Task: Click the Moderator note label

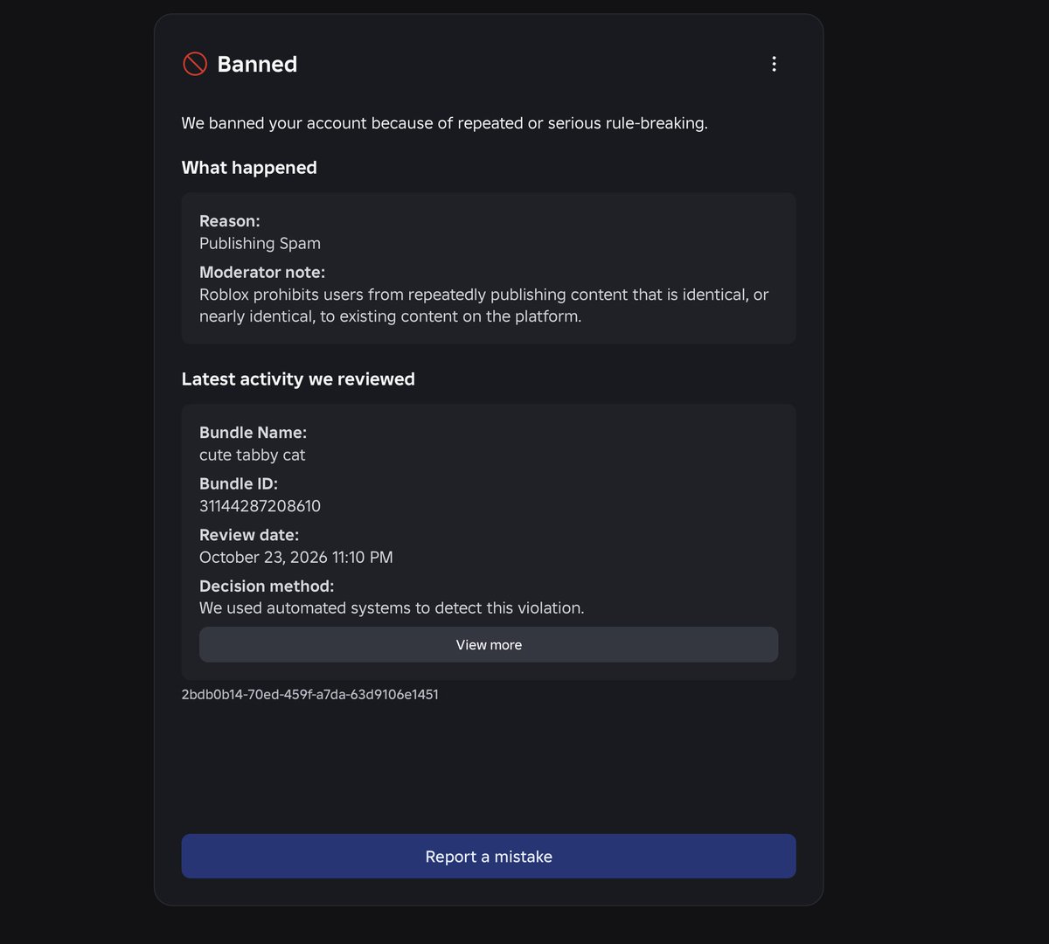Action: pyautogui.click(x=262, y=272)
